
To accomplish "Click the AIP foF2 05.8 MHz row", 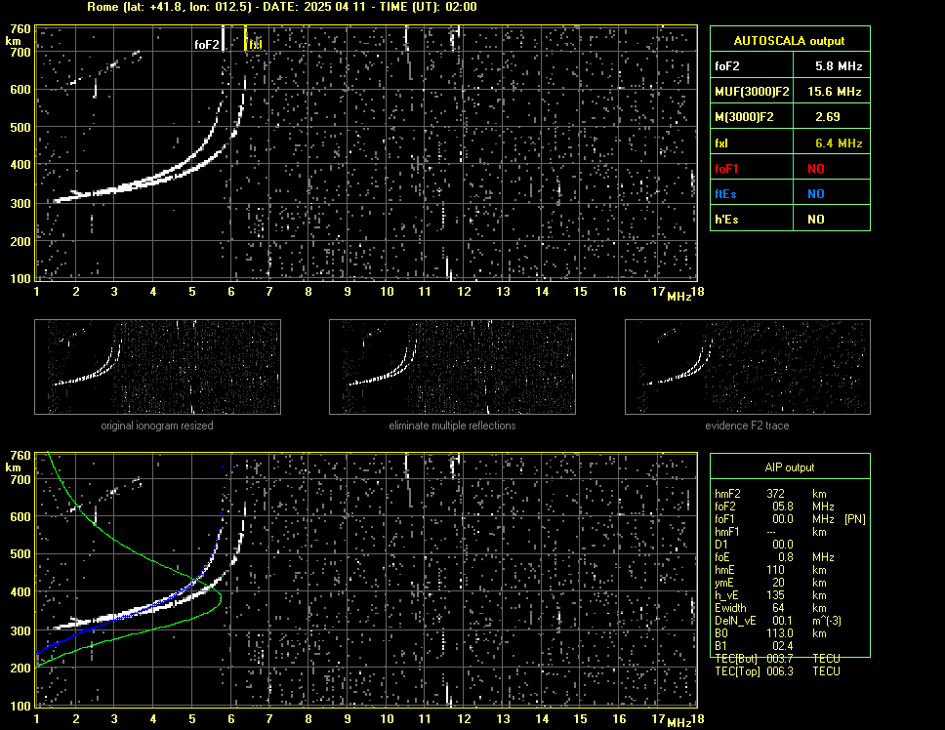I will (x=774, y=507).
